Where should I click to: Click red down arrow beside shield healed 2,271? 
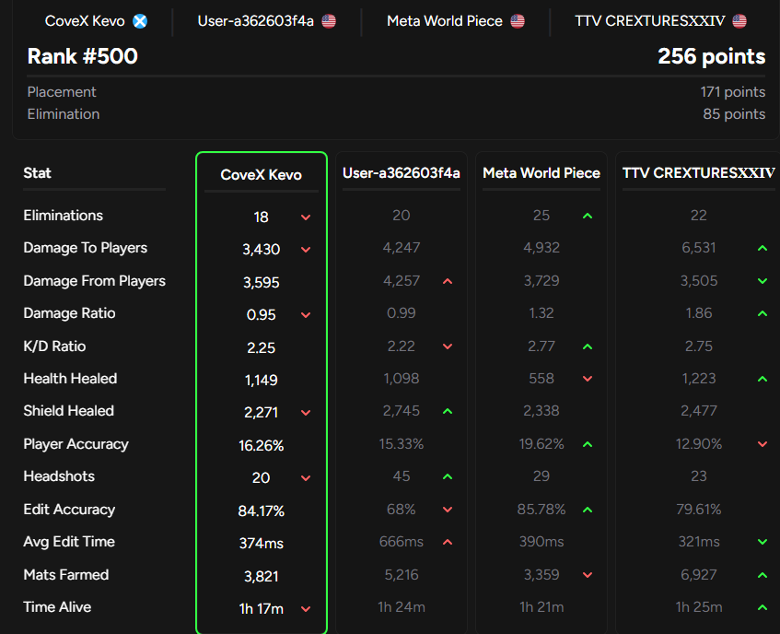click(306, 413)
